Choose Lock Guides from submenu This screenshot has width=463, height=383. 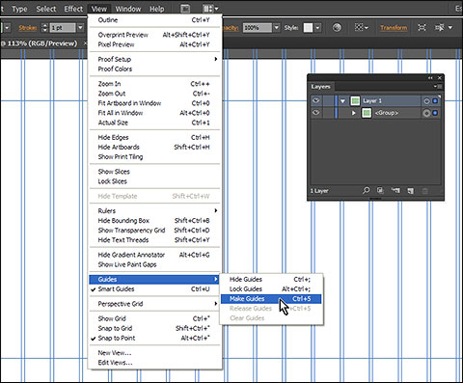point(271,289)
